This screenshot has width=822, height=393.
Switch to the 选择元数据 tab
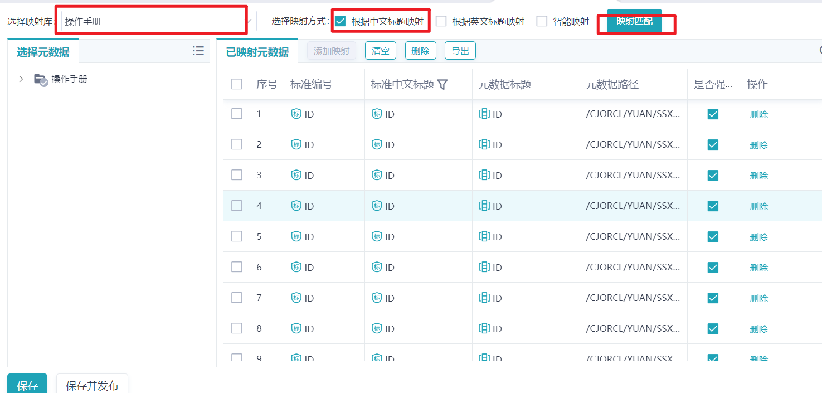pyautogui.click(x=43, y=52)
